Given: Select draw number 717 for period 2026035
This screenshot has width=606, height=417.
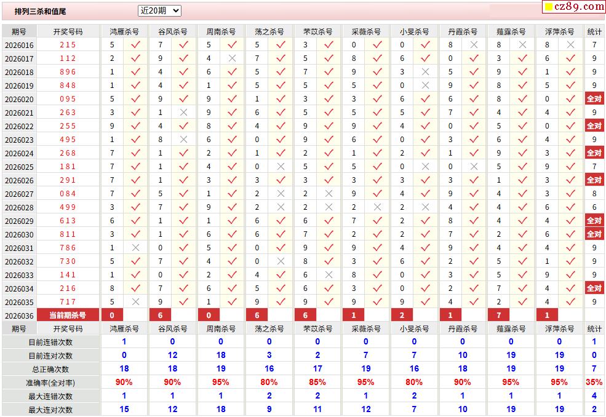Looking at the screenshot, I should [68, 302].
